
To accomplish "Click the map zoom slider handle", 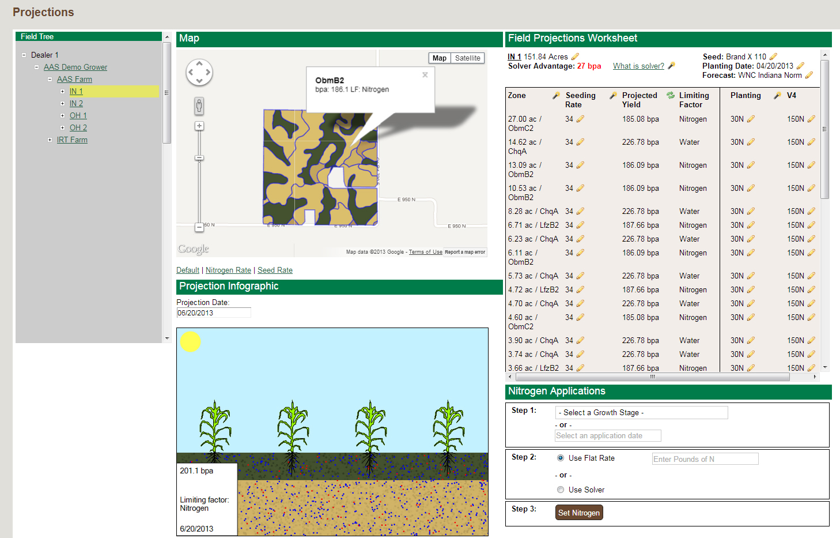I will coord(199,158).
